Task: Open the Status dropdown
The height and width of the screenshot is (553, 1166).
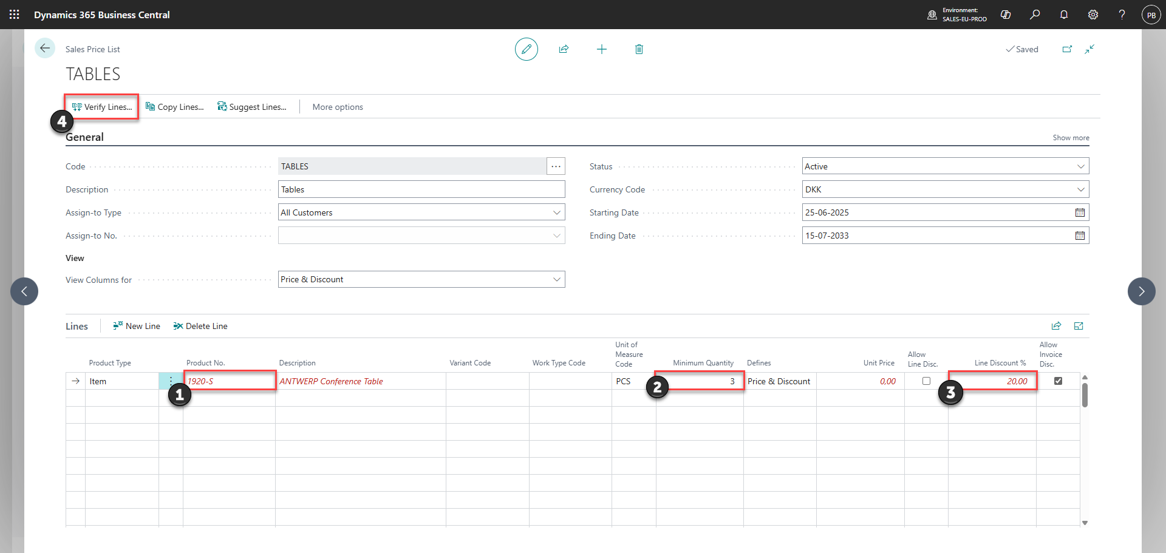Action: (1080, 166)
